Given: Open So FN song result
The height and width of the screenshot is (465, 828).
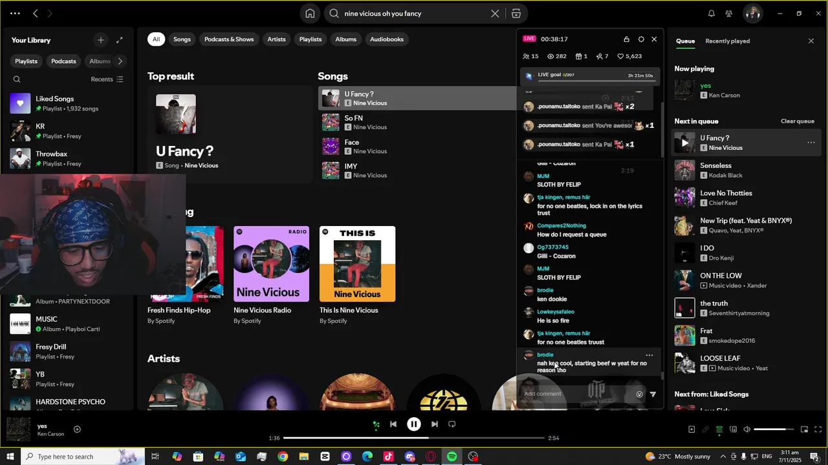Looking at the screenshot, I should click(x=417, y=122).
